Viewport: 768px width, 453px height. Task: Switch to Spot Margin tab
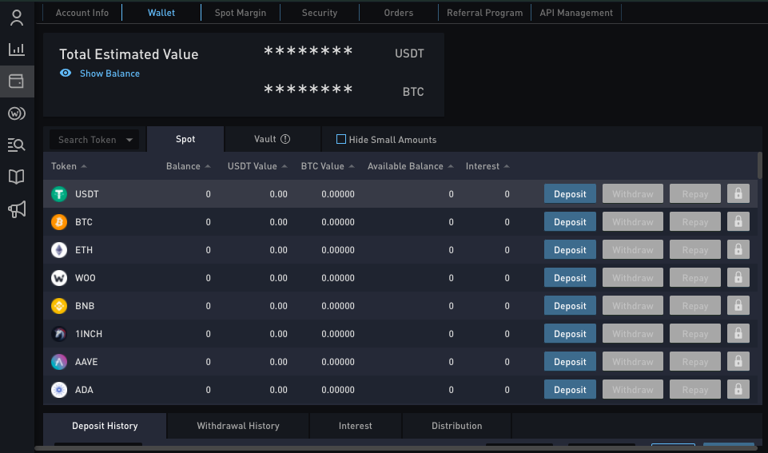[241, 13]
